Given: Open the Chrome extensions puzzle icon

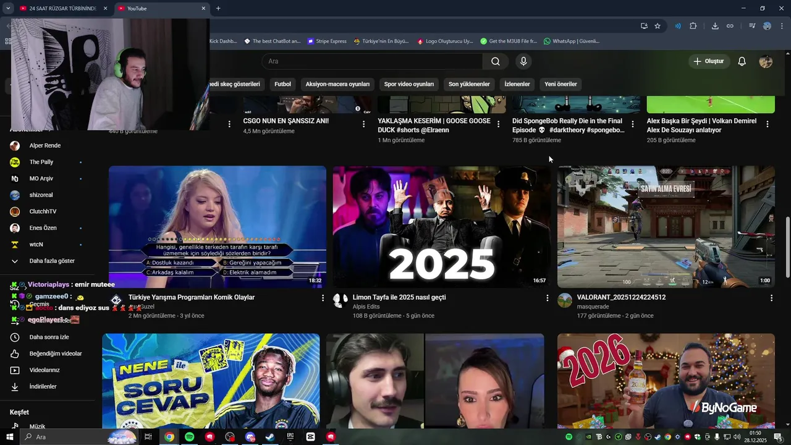Looking at the screenshot, I should click(693, 26).
